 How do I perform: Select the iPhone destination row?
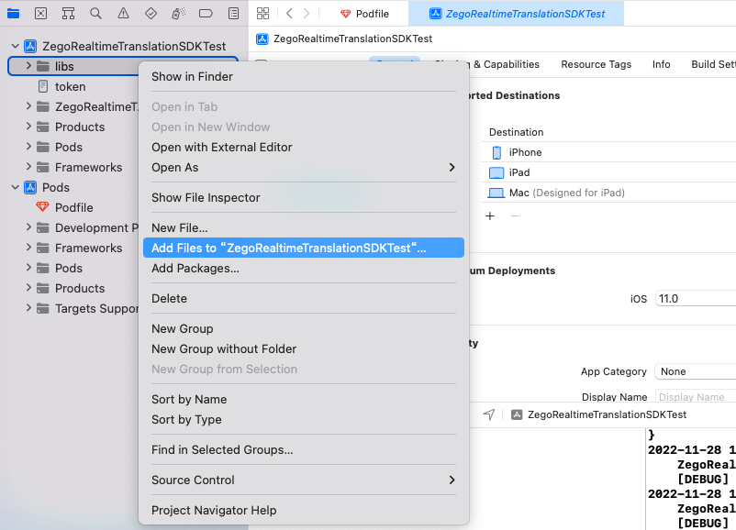(608, 152)
